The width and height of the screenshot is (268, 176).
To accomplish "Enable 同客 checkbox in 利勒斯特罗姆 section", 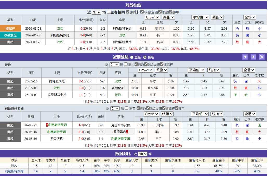I will (127, 108).
